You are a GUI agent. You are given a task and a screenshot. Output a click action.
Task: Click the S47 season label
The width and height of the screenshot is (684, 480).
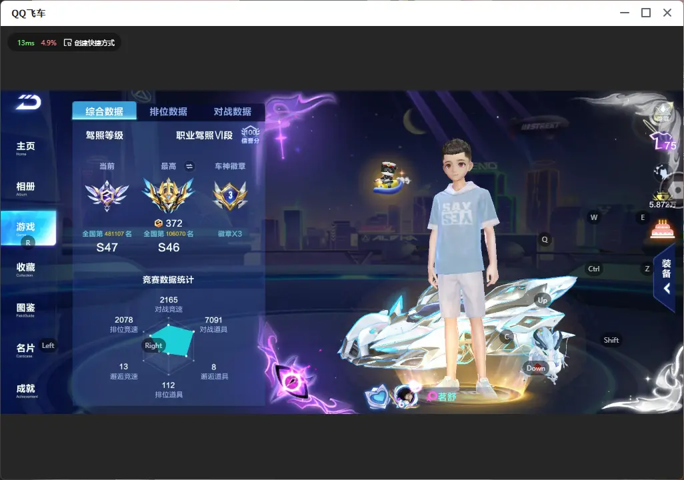(x=107, y=247)
